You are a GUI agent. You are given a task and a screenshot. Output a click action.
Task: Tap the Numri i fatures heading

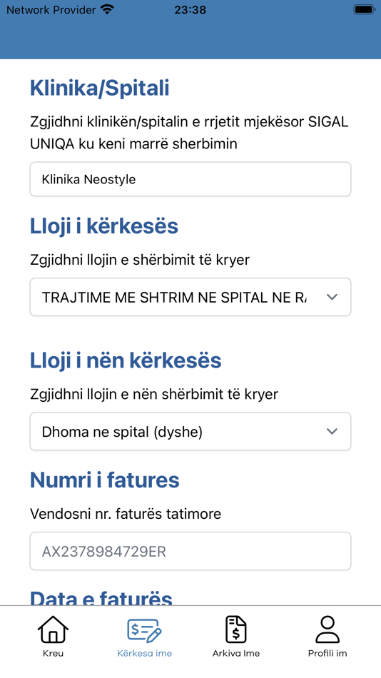click(105, 480)
